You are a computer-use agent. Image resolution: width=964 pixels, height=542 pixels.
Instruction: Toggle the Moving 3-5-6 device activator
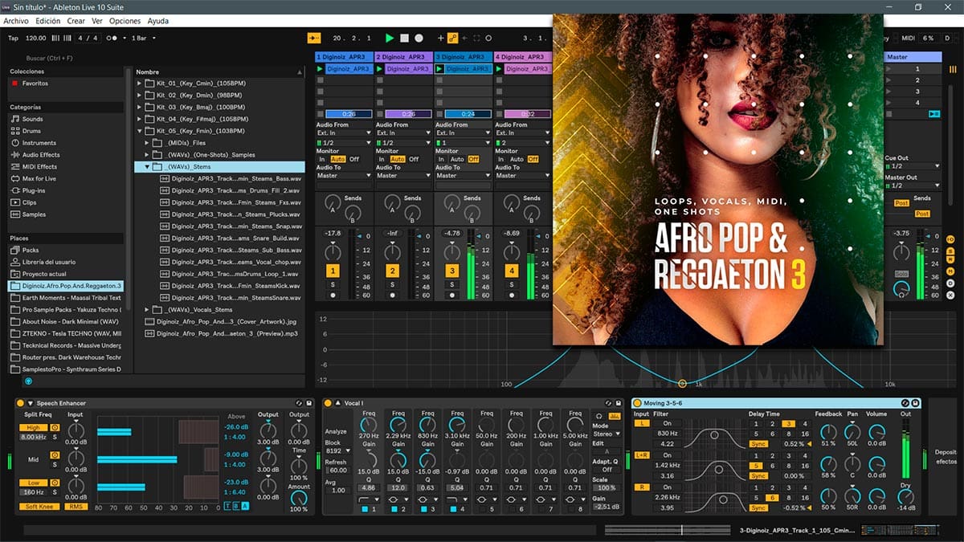coord(637,403)
